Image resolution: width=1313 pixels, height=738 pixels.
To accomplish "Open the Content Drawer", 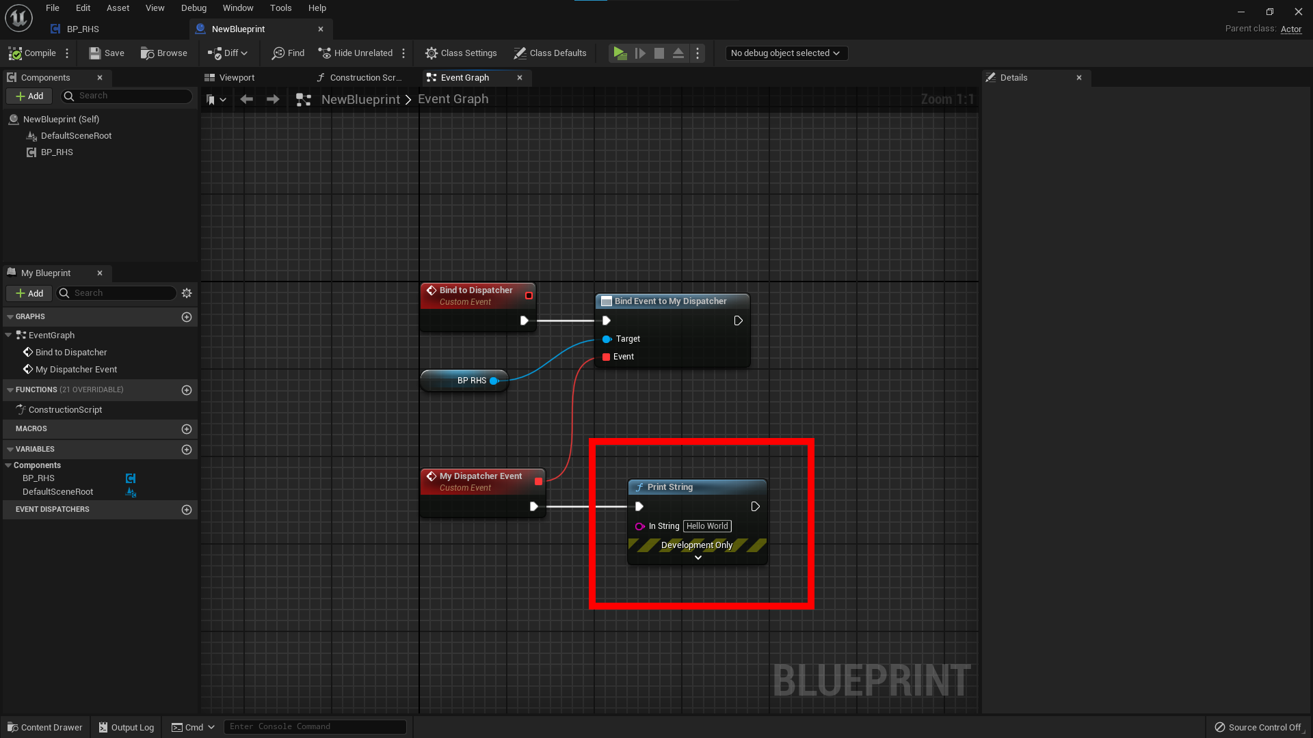I will tap(45, 727).
